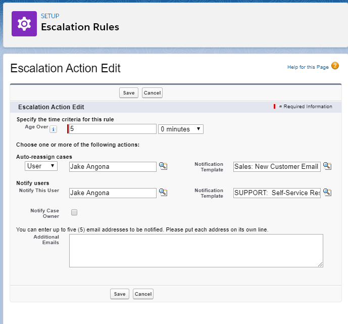The height and width of the screenshot is (324, 348).
Task: Open lookup for Notify This User field
Action: (163, 193)
